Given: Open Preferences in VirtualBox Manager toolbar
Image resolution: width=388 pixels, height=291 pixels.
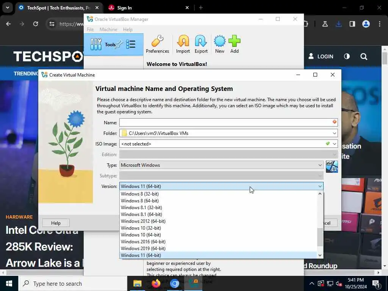Looking at the screenshot, I should point(157,44).
